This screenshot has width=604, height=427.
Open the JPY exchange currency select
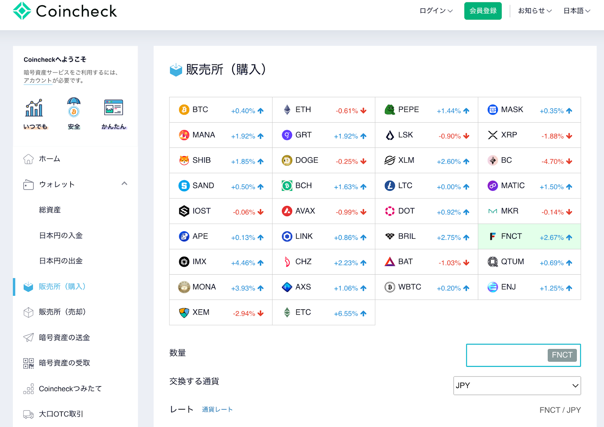517,386
